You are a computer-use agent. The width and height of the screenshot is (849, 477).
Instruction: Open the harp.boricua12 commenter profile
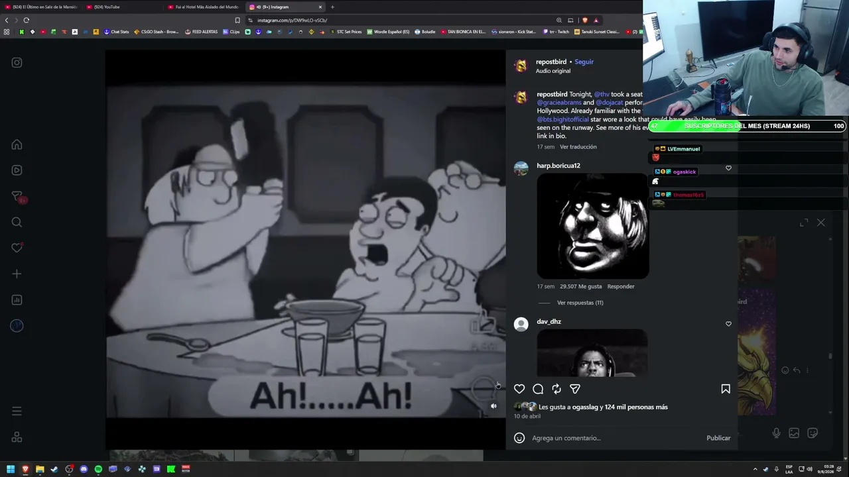[x=558, y=166]
